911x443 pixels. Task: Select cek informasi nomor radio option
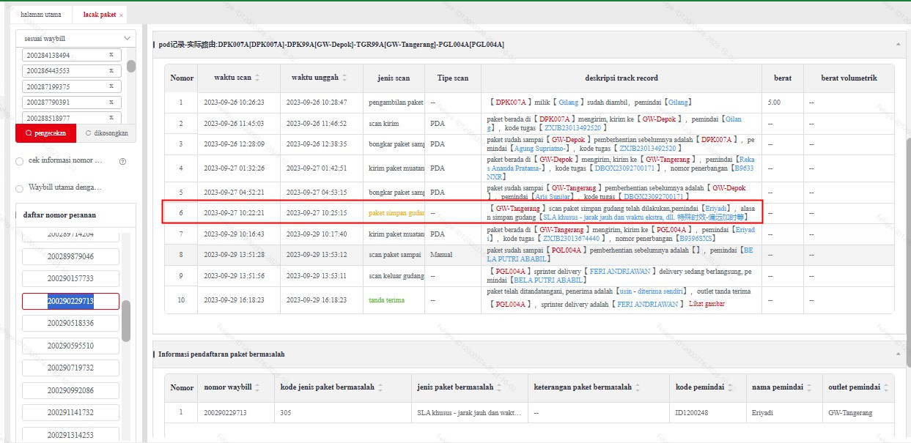pos(20,161)
